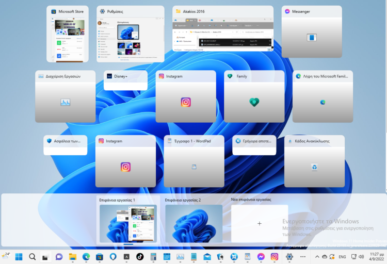The image size is (387, 264).
Task: Open the Notepad taskbar icon
Action: coord(193,257)
